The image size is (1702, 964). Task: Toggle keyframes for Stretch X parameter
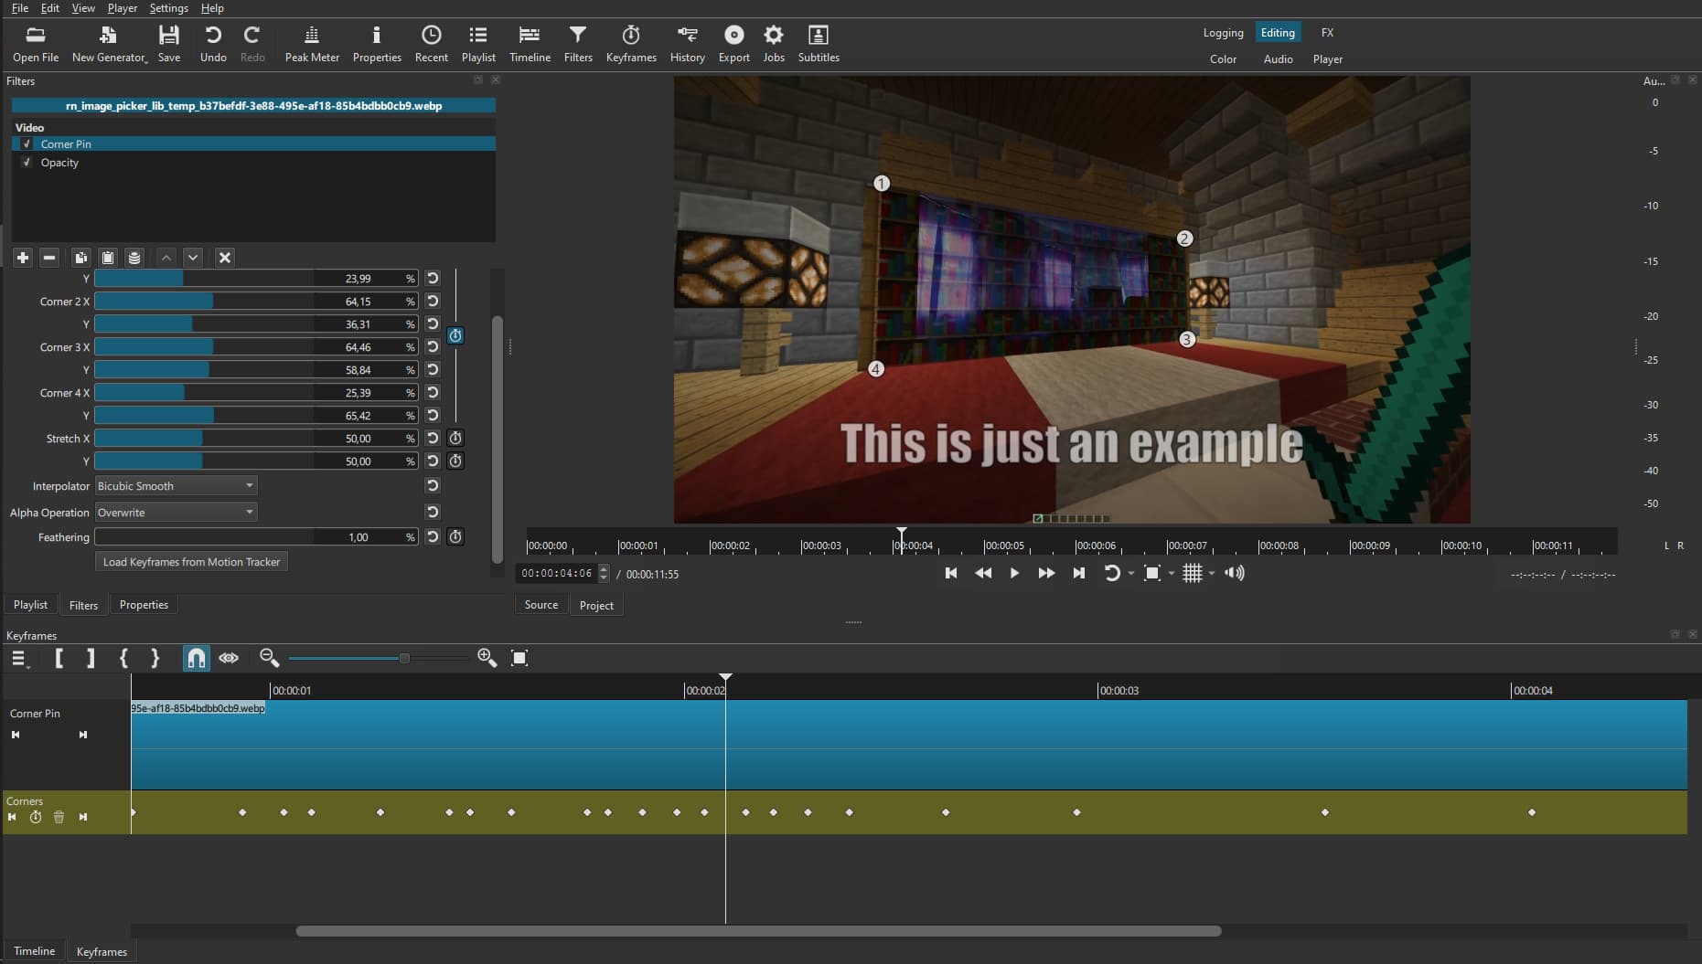pos(455,439)
